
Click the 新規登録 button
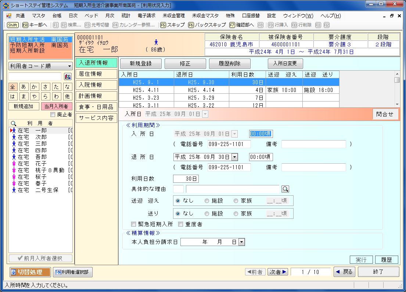[x=140, y=63]
